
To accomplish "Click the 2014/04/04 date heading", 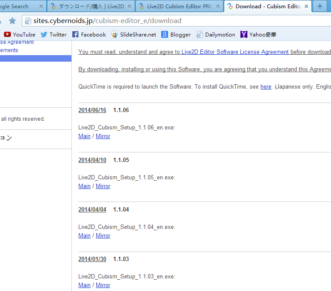I will [x=92, y=209].
